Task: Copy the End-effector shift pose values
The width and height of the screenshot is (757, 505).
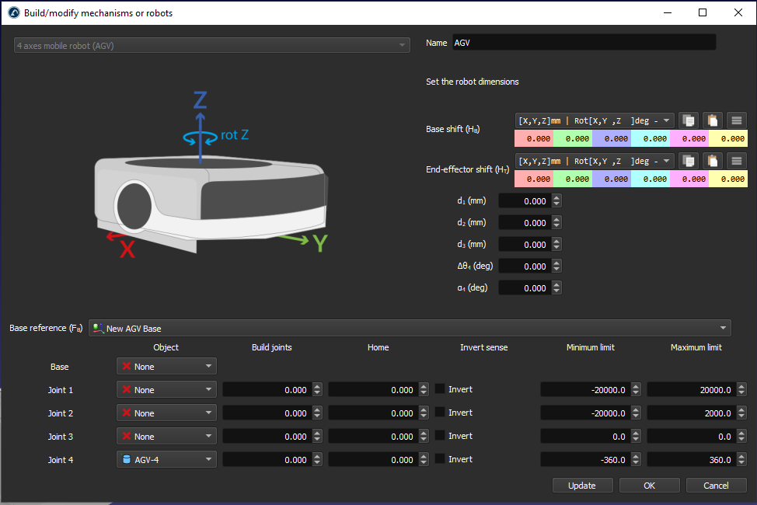Action: (689, 161)
